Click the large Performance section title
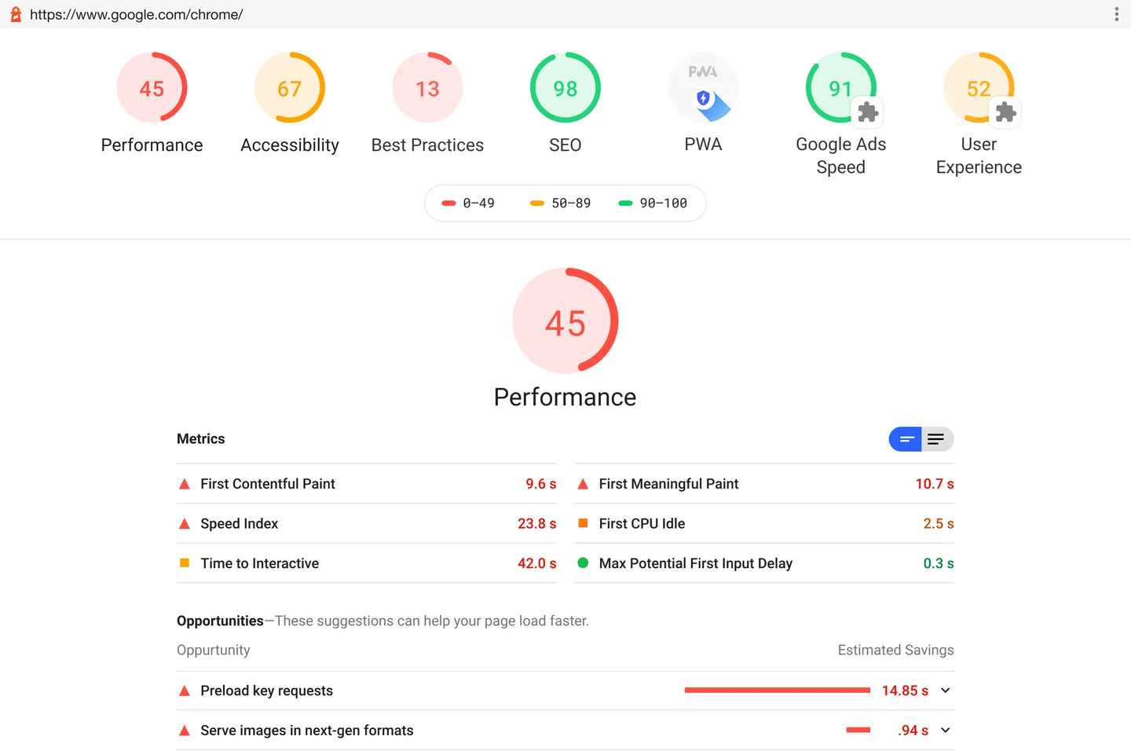This screenshot has width=1131, height=751. [x=565, y=397]
